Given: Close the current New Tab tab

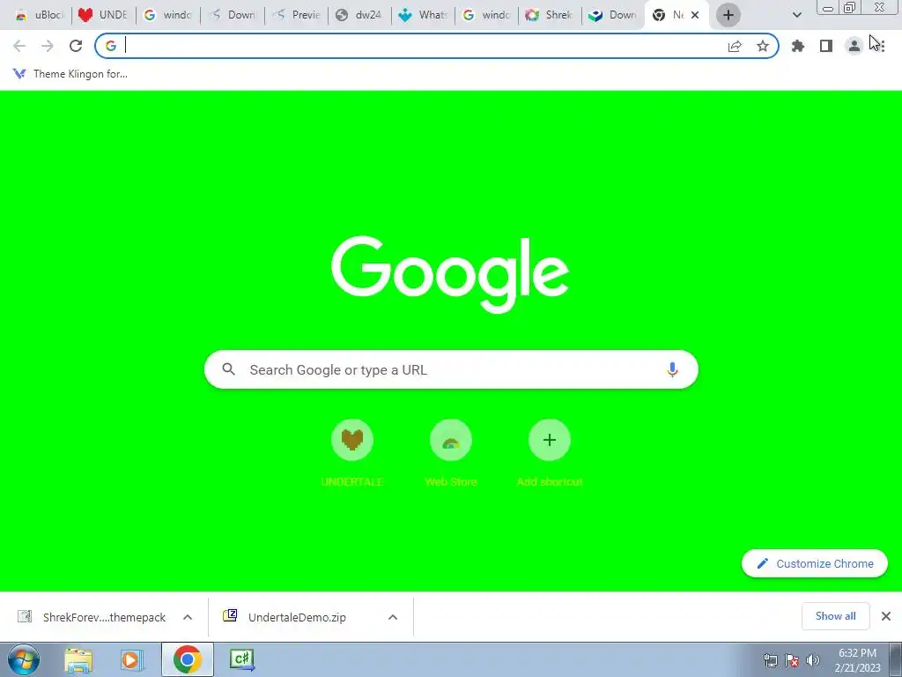Looking at the screenshot, I should pos(695,15).
